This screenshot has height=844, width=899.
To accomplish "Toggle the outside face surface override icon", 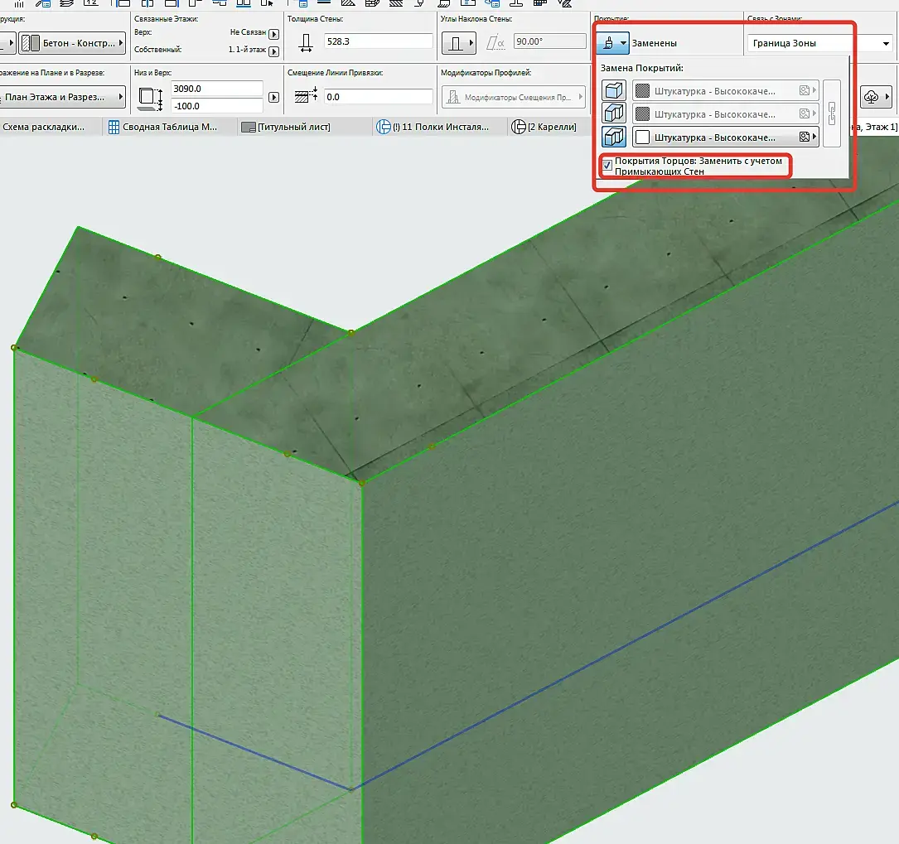I will [x=613, y=90].
